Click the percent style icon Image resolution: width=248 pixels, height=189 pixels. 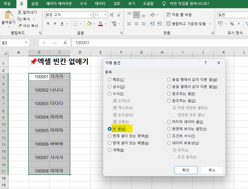[232, 24]
